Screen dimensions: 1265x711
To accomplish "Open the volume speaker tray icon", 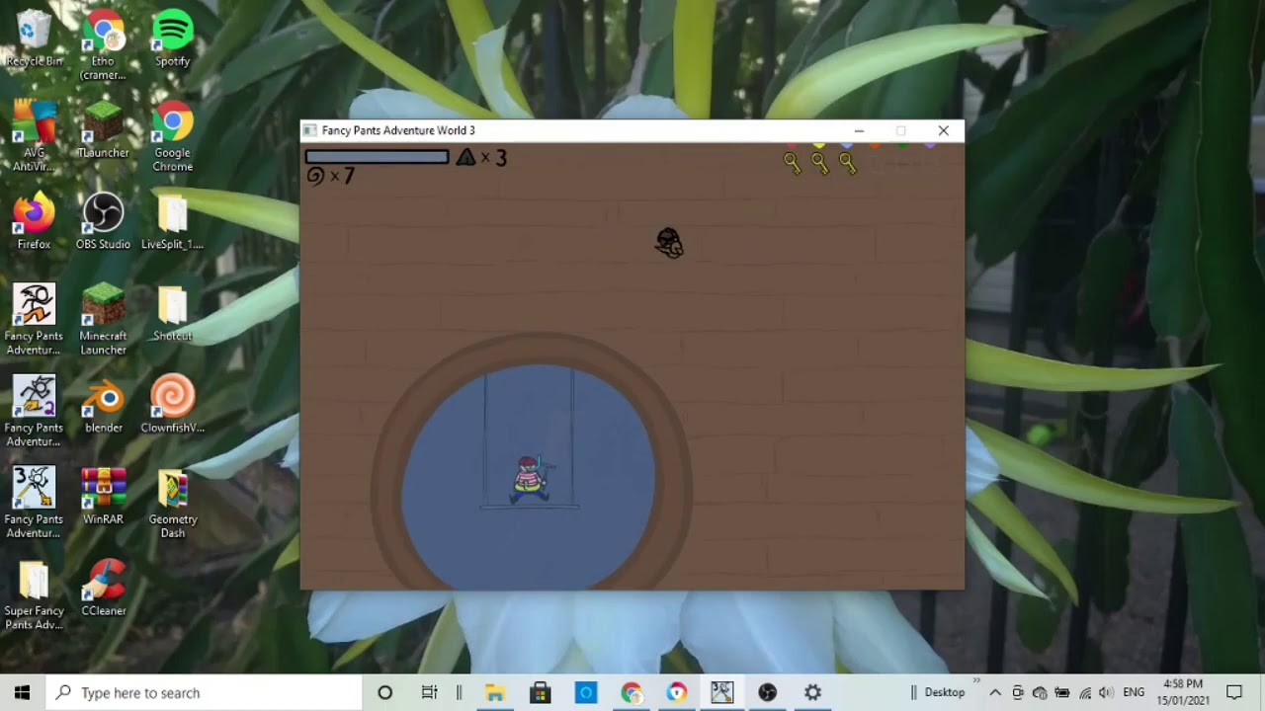I will (1106, 692).
